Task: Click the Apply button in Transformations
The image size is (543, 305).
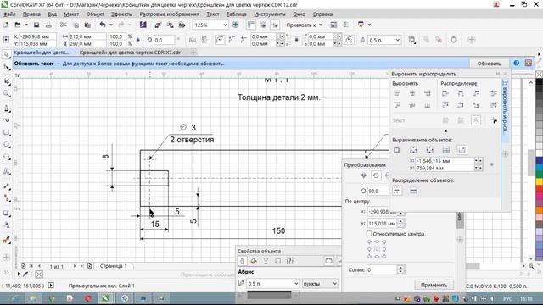Action: point(434,285)
